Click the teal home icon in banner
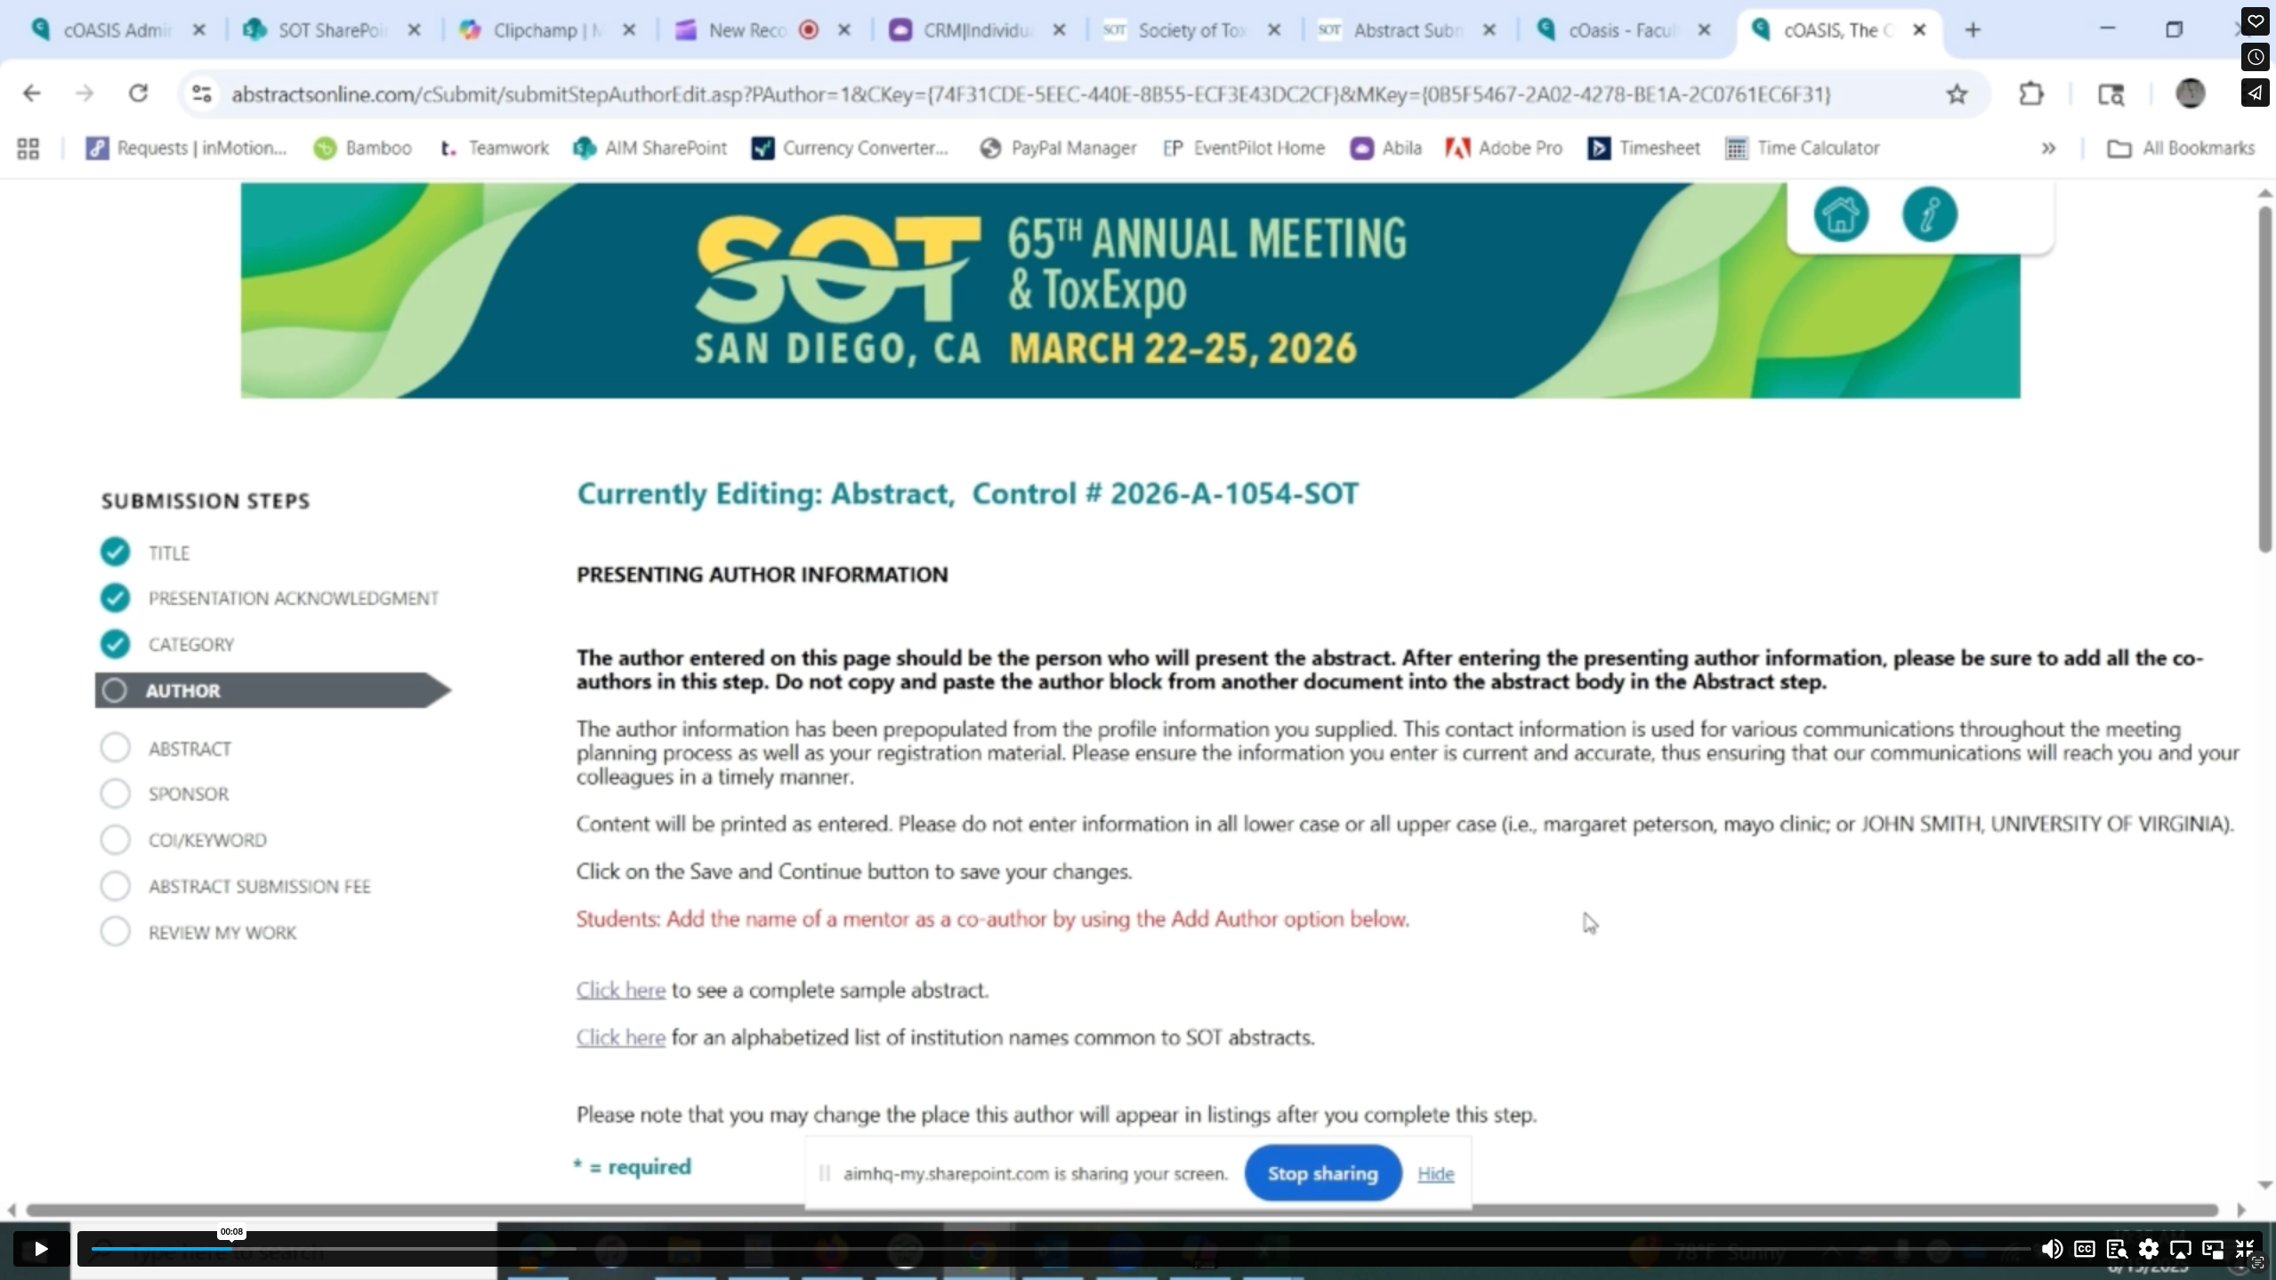Image resolution: width=2276 pixels, height=1280 pixels. (1840, 214)
